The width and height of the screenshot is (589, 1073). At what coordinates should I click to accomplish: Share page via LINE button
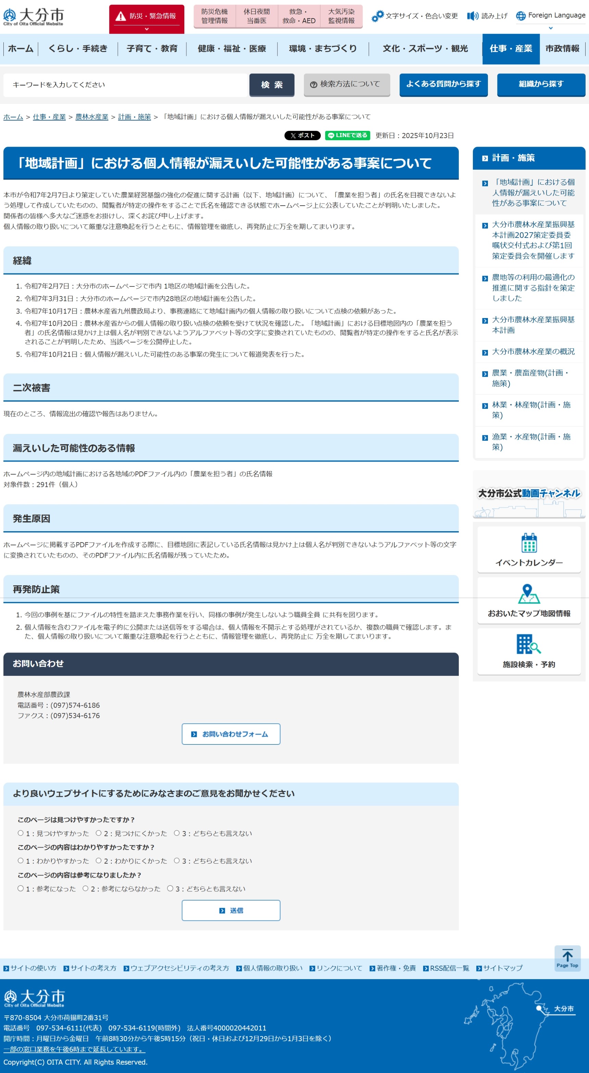tap(347, 135)
